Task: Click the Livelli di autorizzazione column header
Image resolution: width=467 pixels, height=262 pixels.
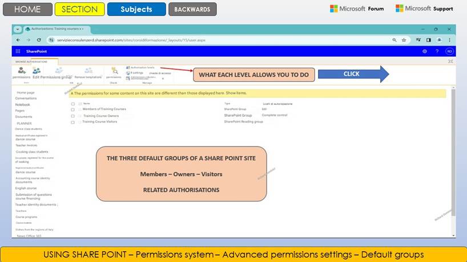Action: [x=277, y=104]
